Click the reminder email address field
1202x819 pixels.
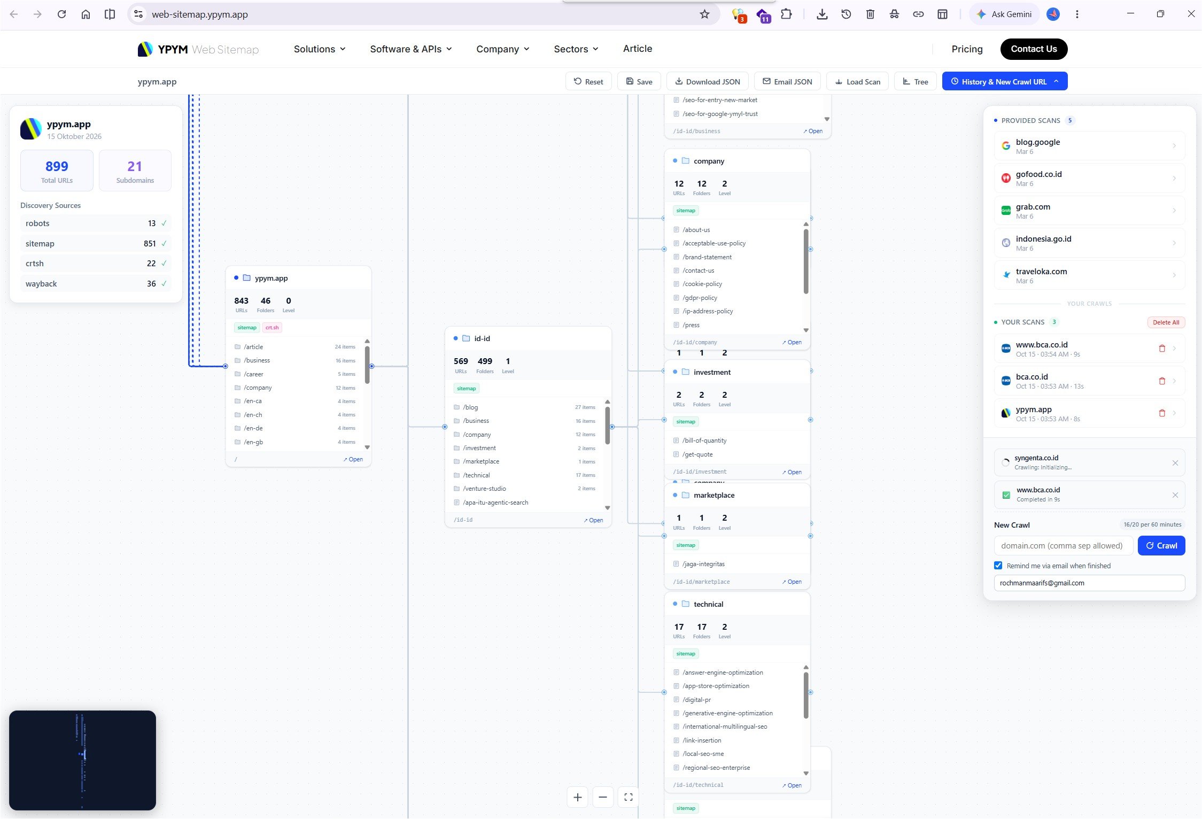point(1089,583)
